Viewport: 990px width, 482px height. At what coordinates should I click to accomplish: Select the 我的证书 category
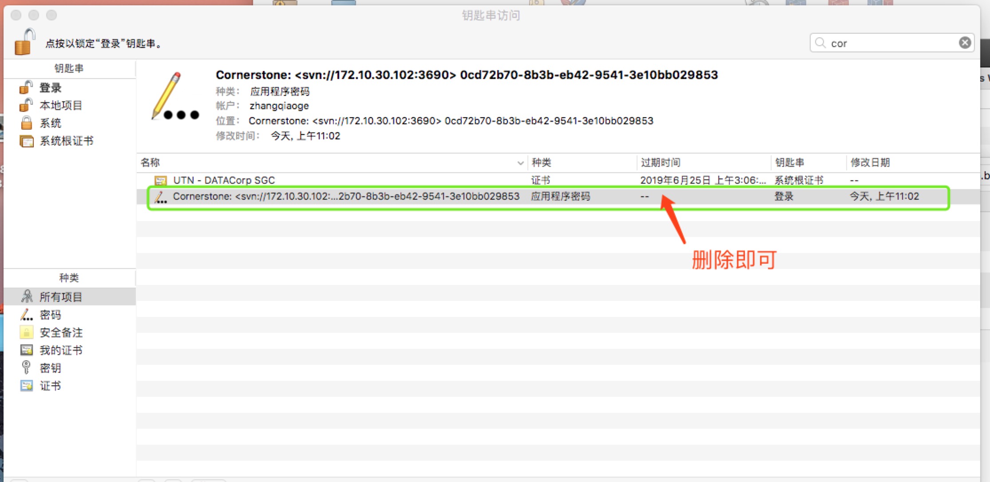[69, 350]
